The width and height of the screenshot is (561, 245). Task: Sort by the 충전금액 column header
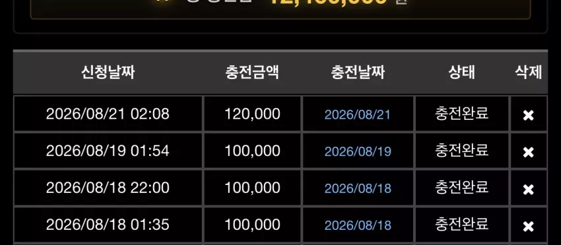click(252, 72)
